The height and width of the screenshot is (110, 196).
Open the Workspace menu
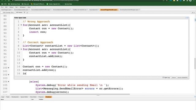(x=23, y=7)
